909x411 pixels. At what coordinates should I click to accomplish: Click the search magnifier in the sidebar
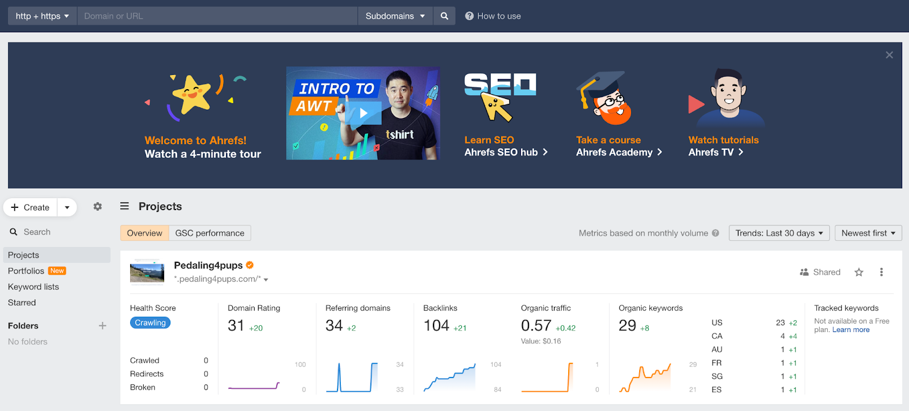pyautogui.click(x=14, y=232)
